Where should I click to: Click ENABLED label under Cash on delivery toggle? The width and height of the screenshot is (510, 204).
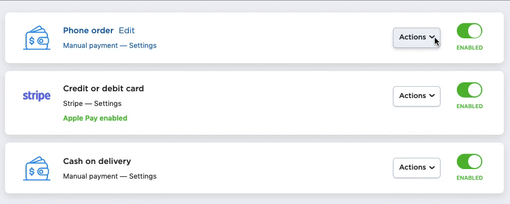[x=469, y=178]
